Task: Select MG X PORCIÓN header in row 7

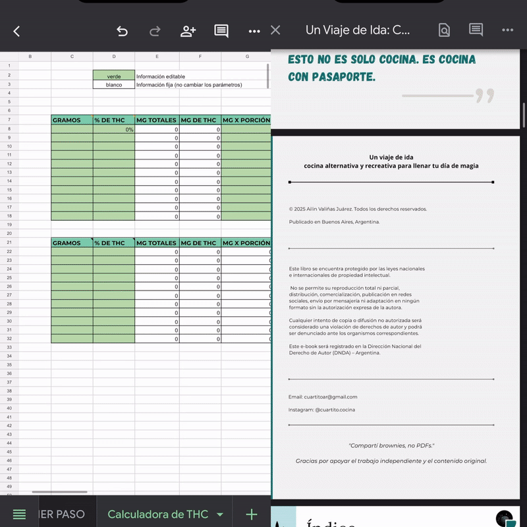Action: coord(246,120)
